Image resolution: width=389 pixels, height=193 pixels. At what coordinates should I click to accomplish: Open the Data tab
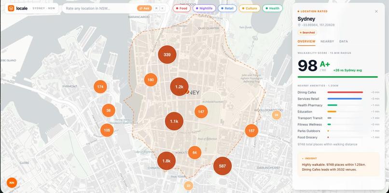point(344,41)
